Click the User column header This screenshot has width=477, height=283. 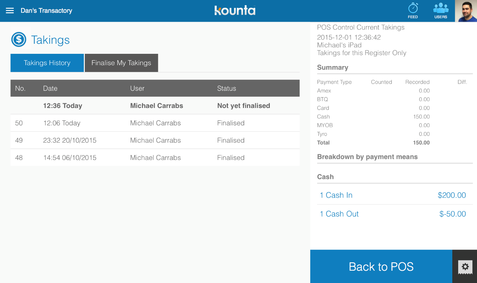137,88
